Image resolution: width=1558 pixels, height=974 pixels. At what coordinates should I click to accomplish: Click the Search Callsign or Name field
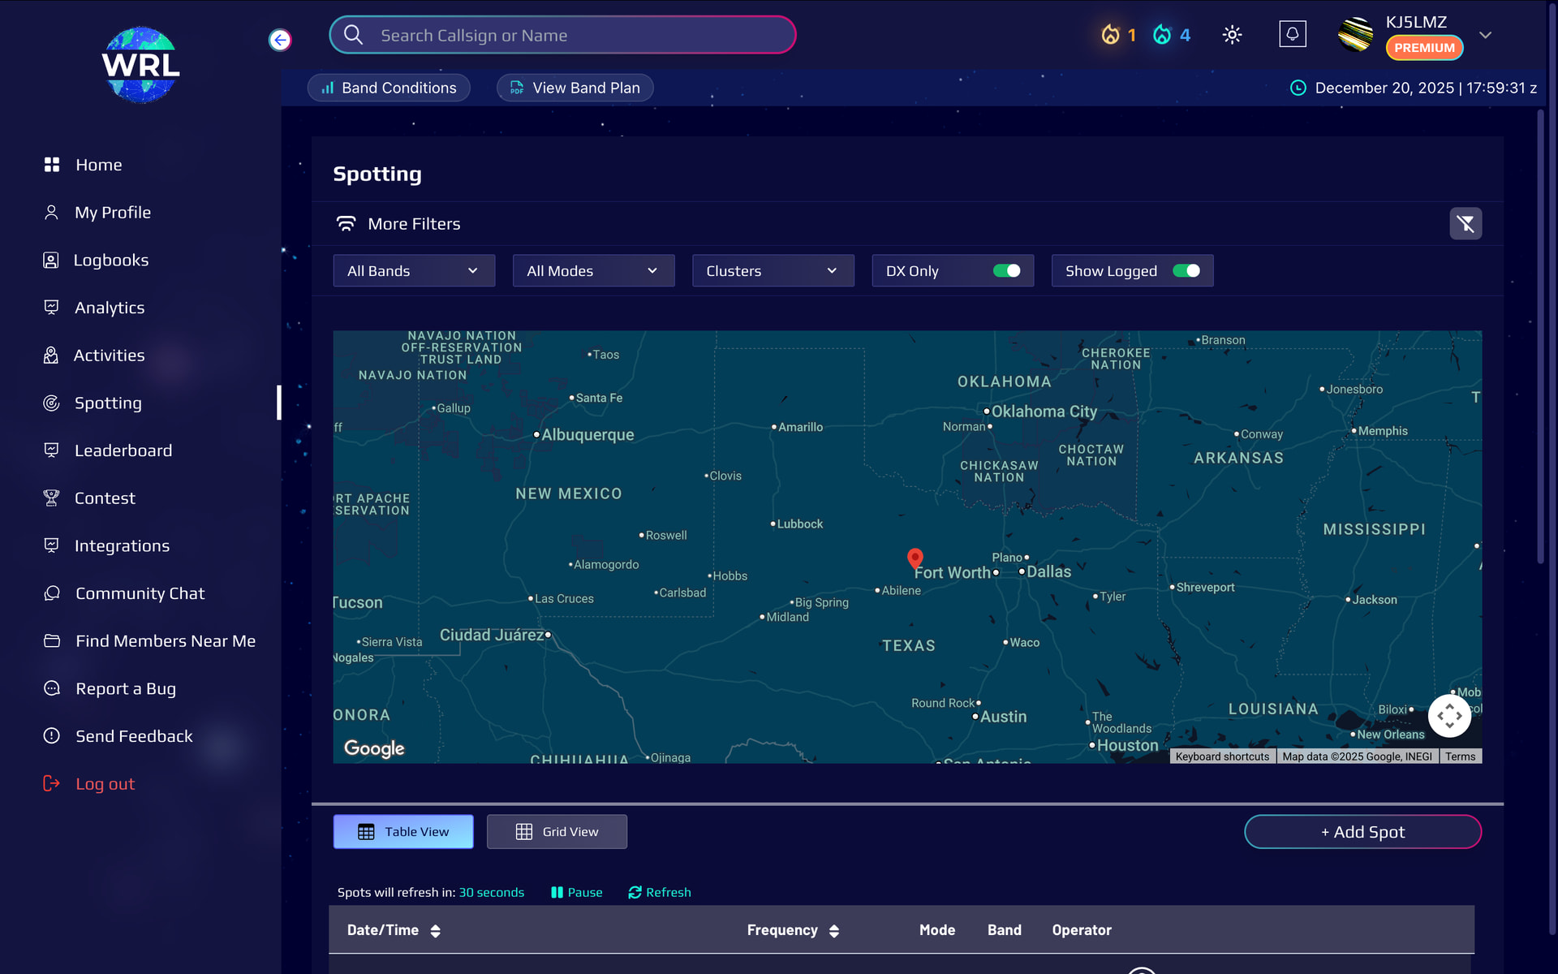click(562, 35)
